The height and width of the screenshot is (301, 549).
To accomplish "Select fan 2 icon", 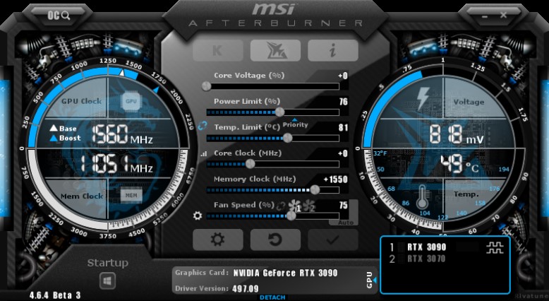I will point(309,206).
